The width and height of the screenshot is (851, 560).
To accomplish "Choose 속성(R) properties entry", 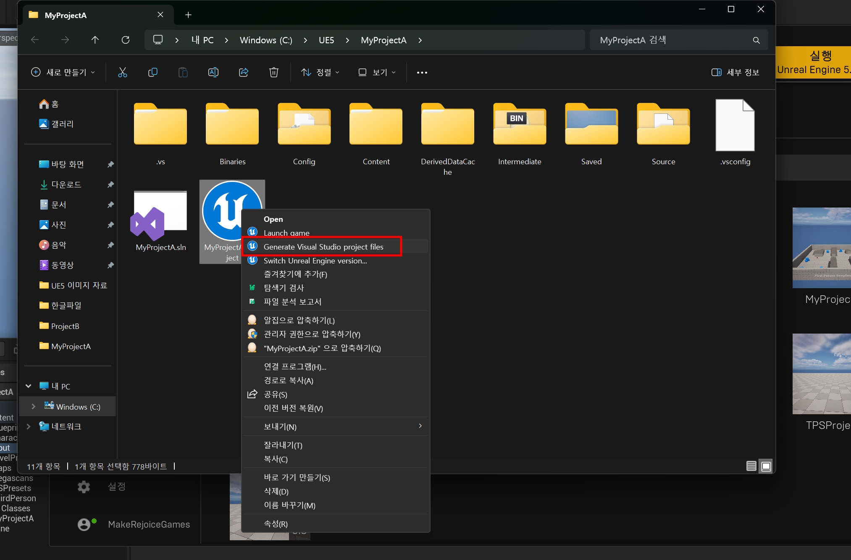I will (x=336, y=524).
